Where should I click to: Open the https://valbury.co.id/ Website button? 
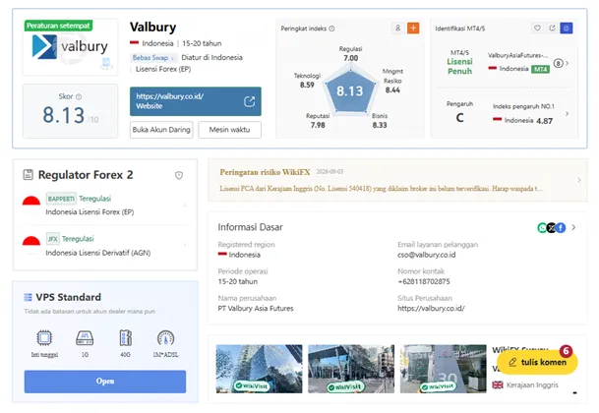(x=196, y=101)
